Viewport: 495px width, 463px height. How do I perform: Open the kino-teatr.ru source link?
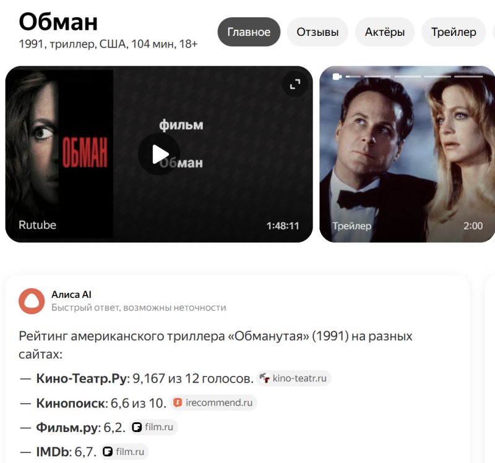[294, 378]
